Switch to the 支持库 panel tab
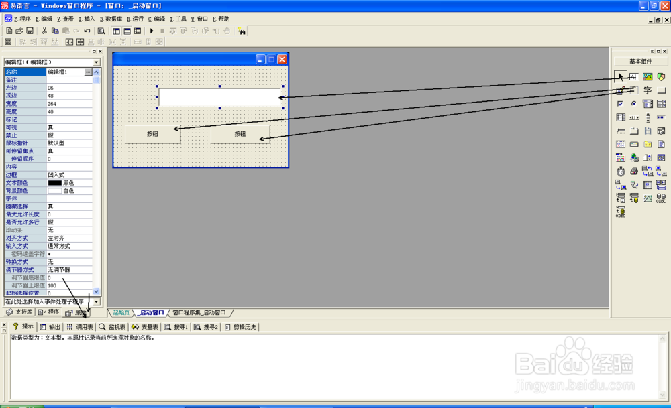Viewport: 671px width, 408px height. tap(19, 312)
